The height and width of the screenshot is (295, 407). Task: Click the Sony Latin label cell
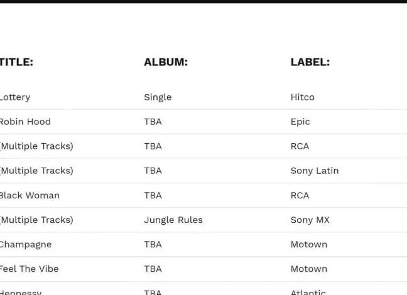click(314, 171)
